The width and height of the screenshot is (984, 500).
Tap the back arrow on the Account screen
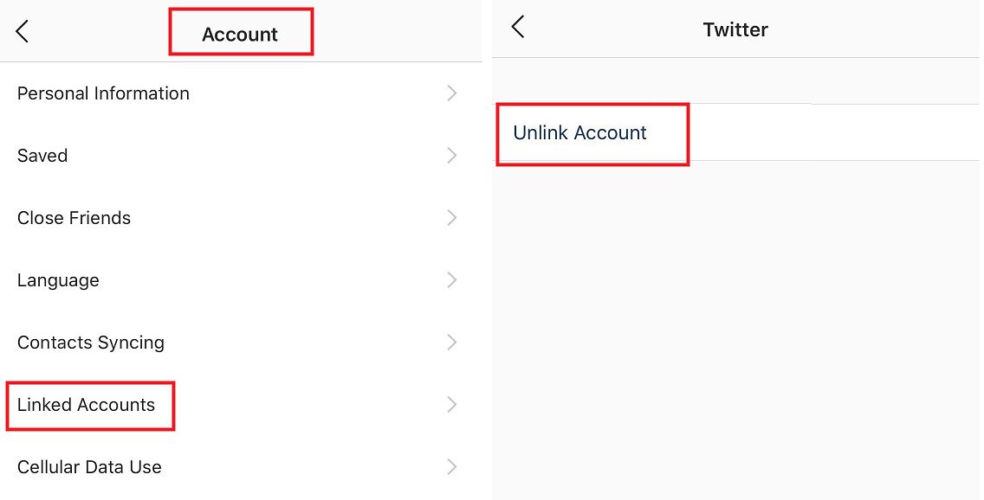point(21,31)
